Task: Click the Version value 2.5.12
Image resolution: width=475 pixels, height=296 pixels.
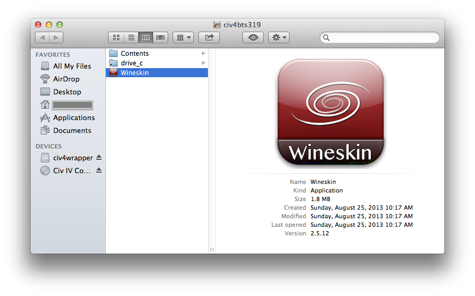Action: pyautogui.click(x=320, y=233)
